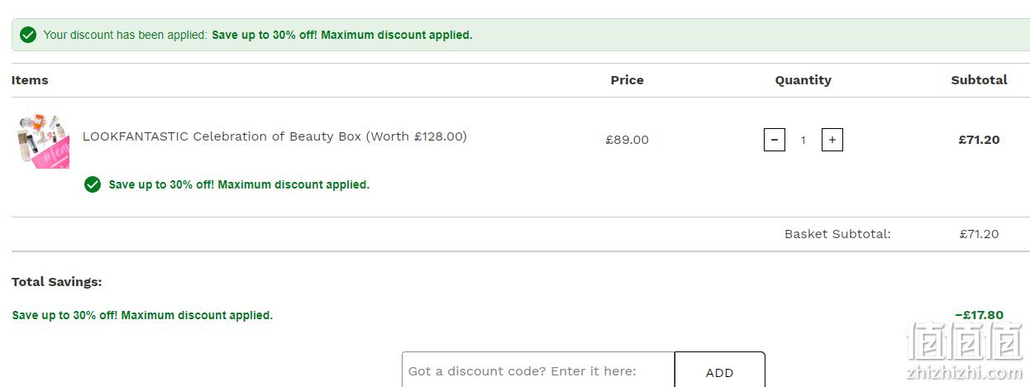The width and height of the screenshot is (1030, 387).
Task: Decrease quantity with the minus button
Action: click(x=774, y=140)
